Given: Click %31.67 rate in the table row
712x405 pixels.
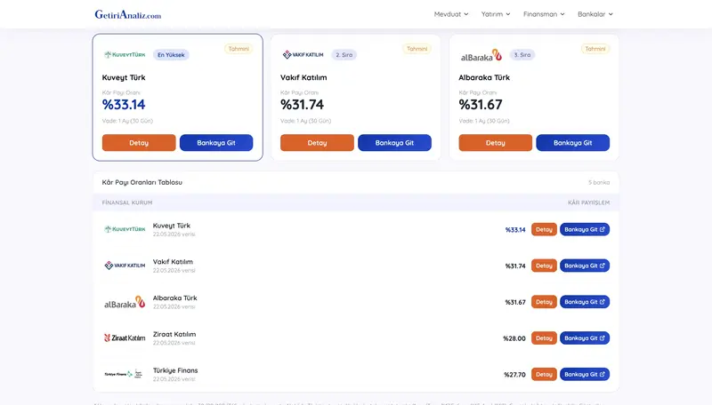Looking at the screenshot, I should coord(515,302).
